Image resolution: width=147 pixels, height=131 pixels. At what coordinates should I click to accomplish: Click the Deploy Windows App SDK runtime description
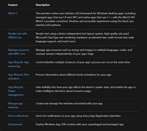click(x=80, y=124)
